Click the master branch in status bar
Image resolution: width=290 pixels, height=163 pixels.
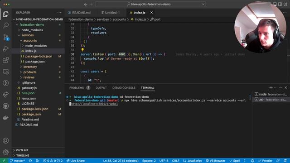17,161
